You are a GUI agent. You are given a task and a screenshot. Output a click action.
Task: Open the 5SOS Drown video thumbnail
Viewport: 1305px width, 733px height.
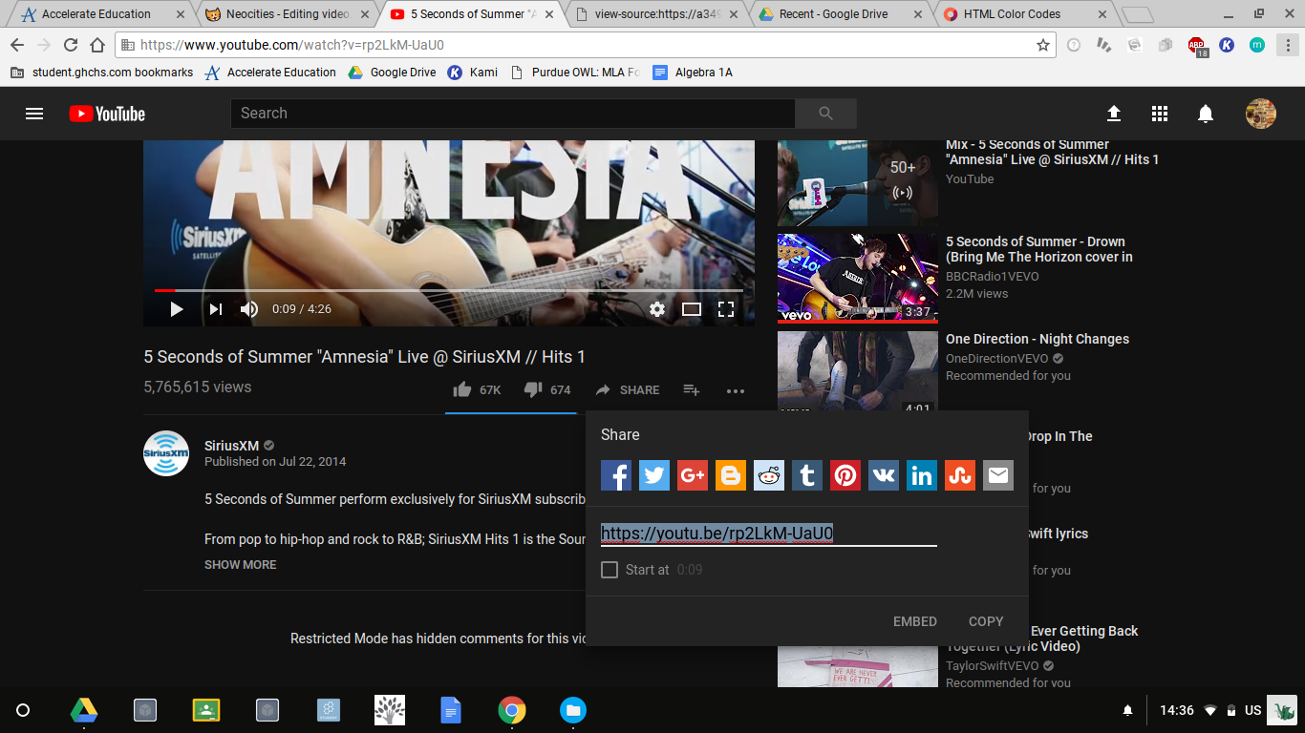(x=858, y=278)
